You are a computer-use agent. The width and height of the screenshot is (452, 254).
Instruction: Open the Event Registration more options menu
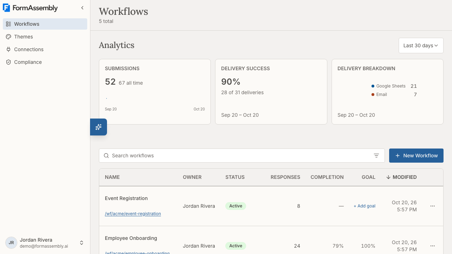click(x=433, y=206)
